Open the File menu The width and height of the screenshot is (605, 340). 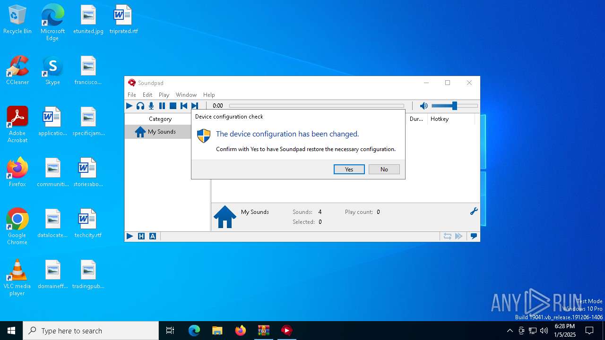tap(132, 94)
